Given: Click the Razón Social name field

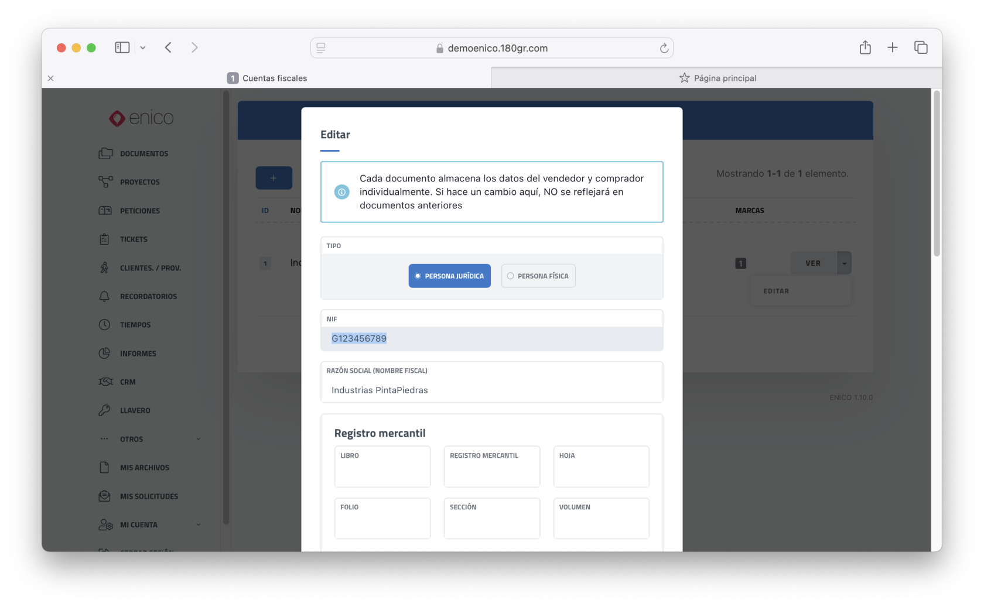Looking at the screenshot, I should click(491, 390).
